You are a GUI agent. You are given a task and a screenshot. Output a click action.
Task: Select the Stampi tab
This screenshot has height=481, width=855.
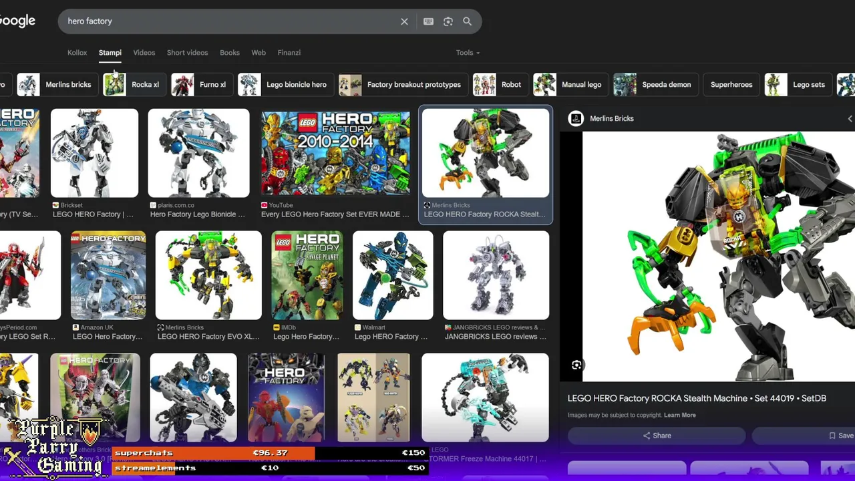click(110, 53)
